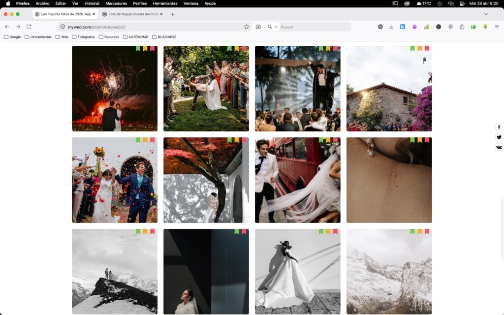Screen dimensions: 504x315
Task: Click the Facebook share icon
Action: (x=499, y=127)
